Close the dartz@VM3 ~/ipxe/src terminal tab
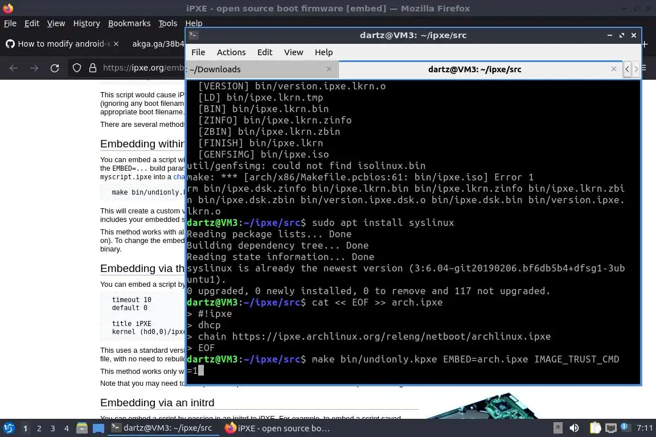 pyautogui.click(x=614, y=69)
